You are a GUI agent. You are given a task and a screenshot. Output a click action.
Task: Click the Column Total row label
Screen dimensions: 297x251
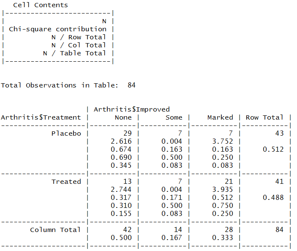pyautogui.click(x=55, y=230)
